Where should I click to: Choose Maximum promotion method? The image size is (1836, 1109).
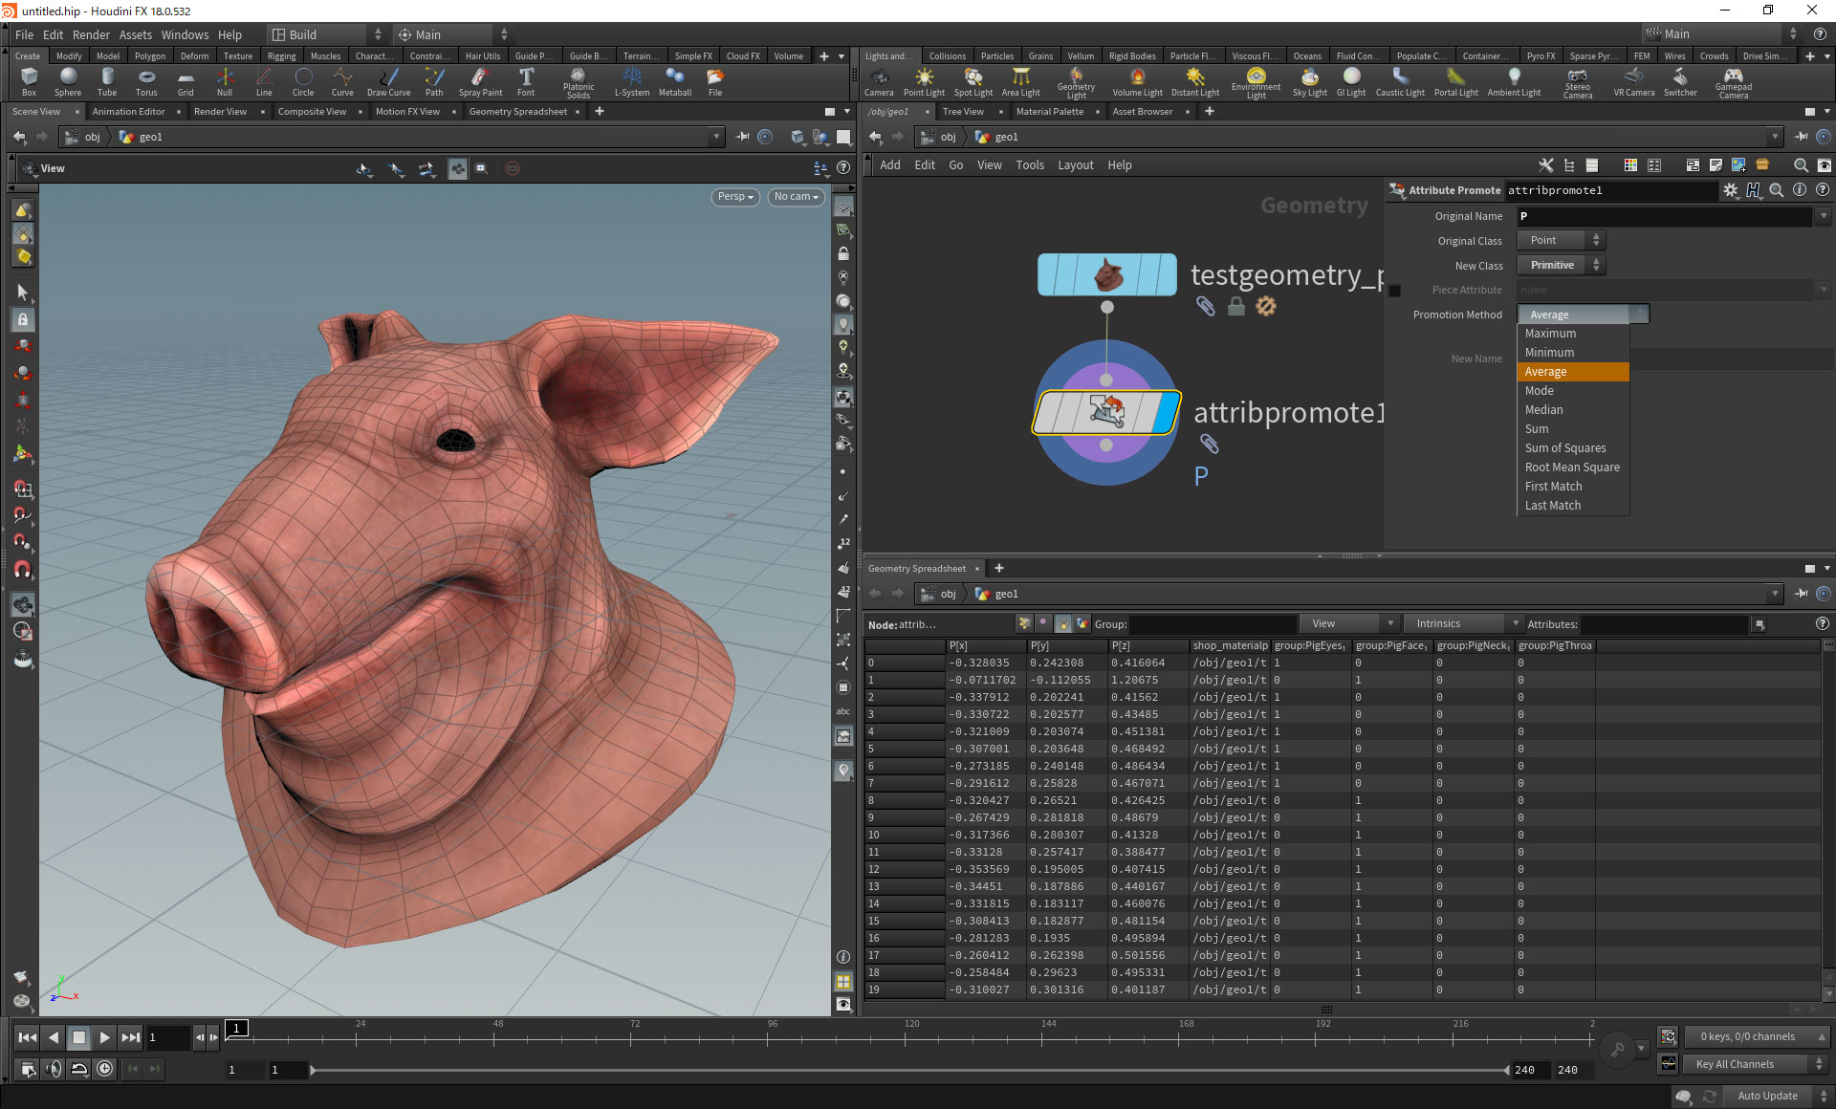[1573, 334]
